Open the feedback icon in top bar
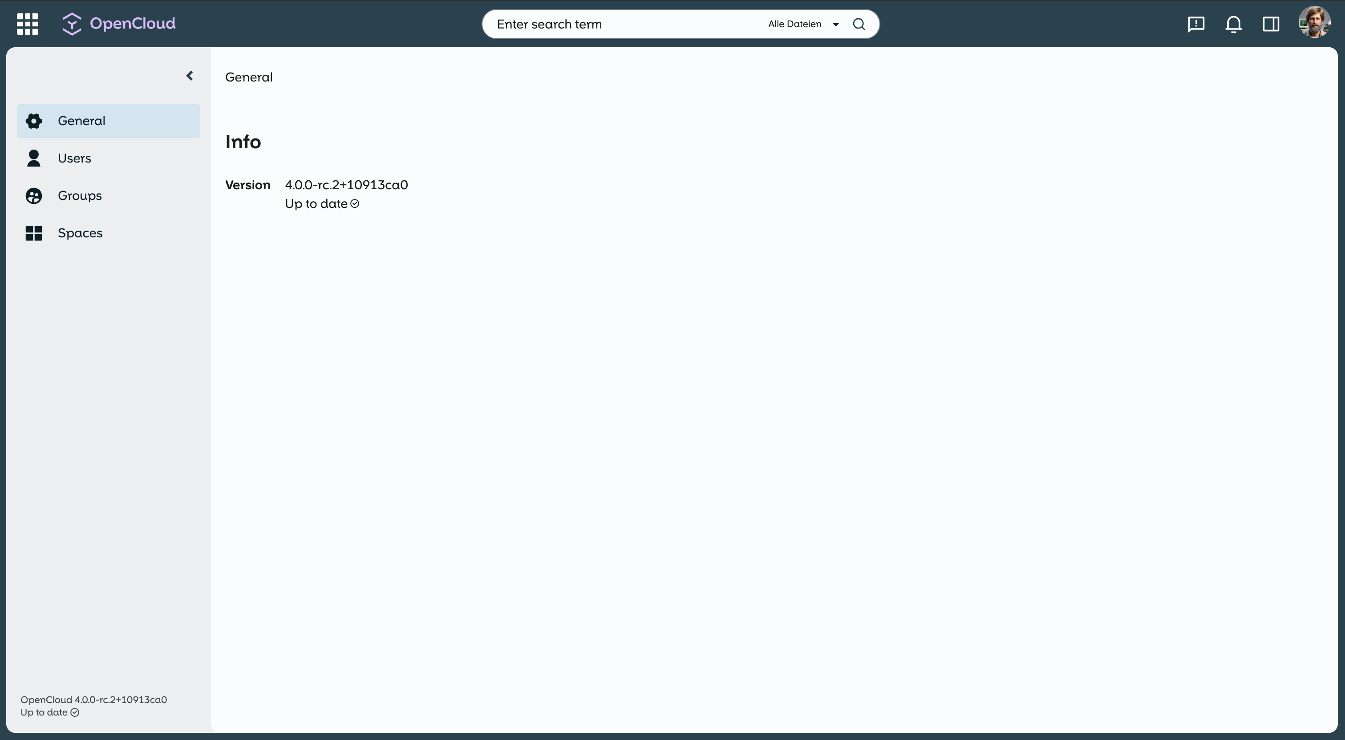The height and width of the screenshot is (740, 1345). (1195, 24)
